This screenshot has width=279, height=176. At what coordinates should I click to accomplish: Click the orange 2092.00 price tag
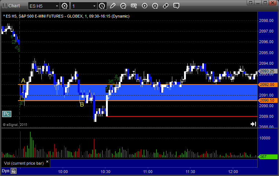coord(267,85)
